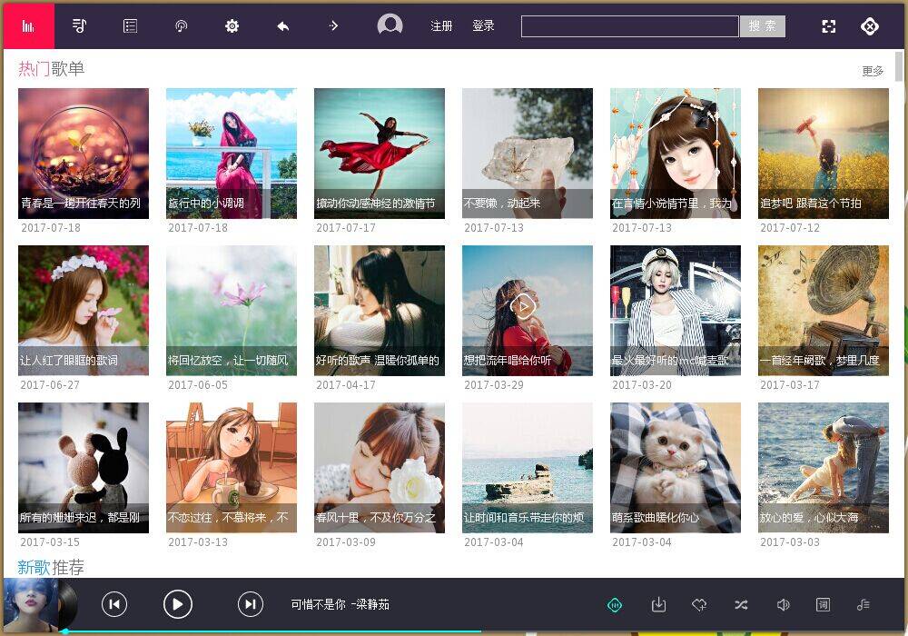Click the back arrow in top bar
This screenshot has width=908, height=636.
coord(282,25)
